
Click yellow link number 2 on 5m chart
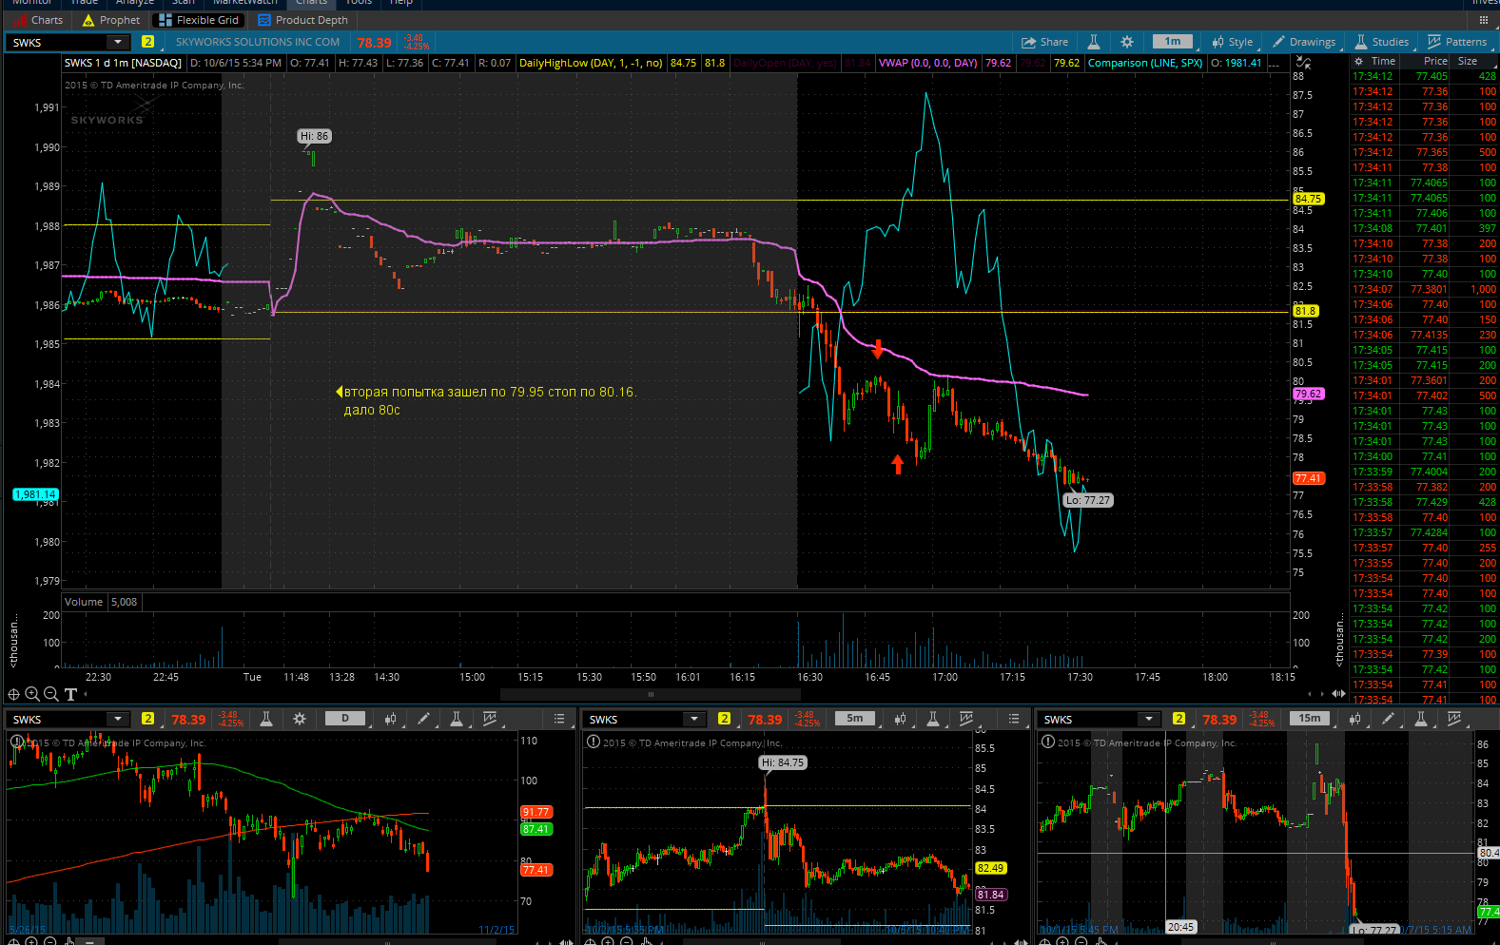pos(725,719)
